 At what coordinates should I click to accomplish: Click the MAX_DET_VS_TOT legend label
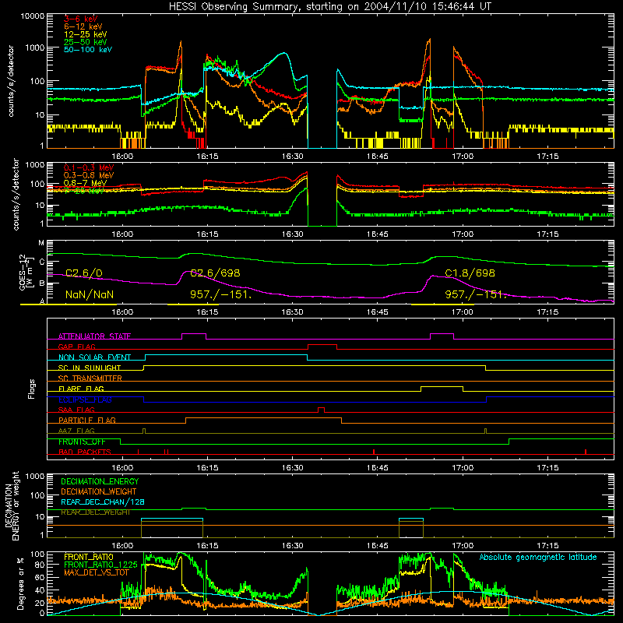pos(97,572)
